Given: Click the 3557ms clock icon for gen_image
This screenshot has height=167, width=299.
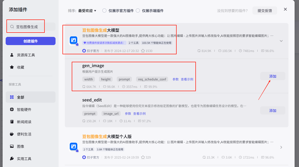Looking at the screenshot, I should (x=124, y=87).
